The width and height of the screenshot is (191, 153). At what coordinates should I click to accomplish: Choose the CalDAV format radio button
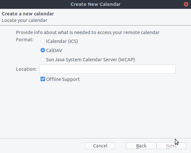point(43,50)
